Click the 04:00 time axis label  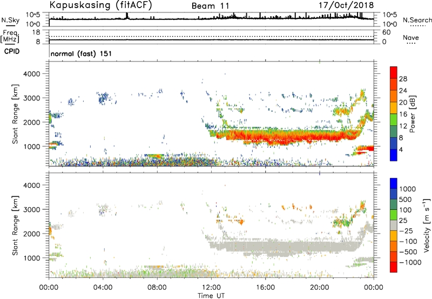click(103, 288)
